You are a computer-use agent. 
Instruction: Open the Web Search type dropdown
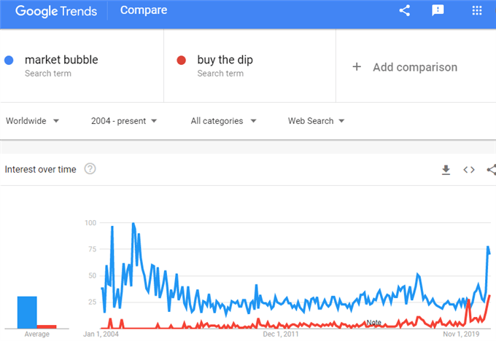(316, 121)
